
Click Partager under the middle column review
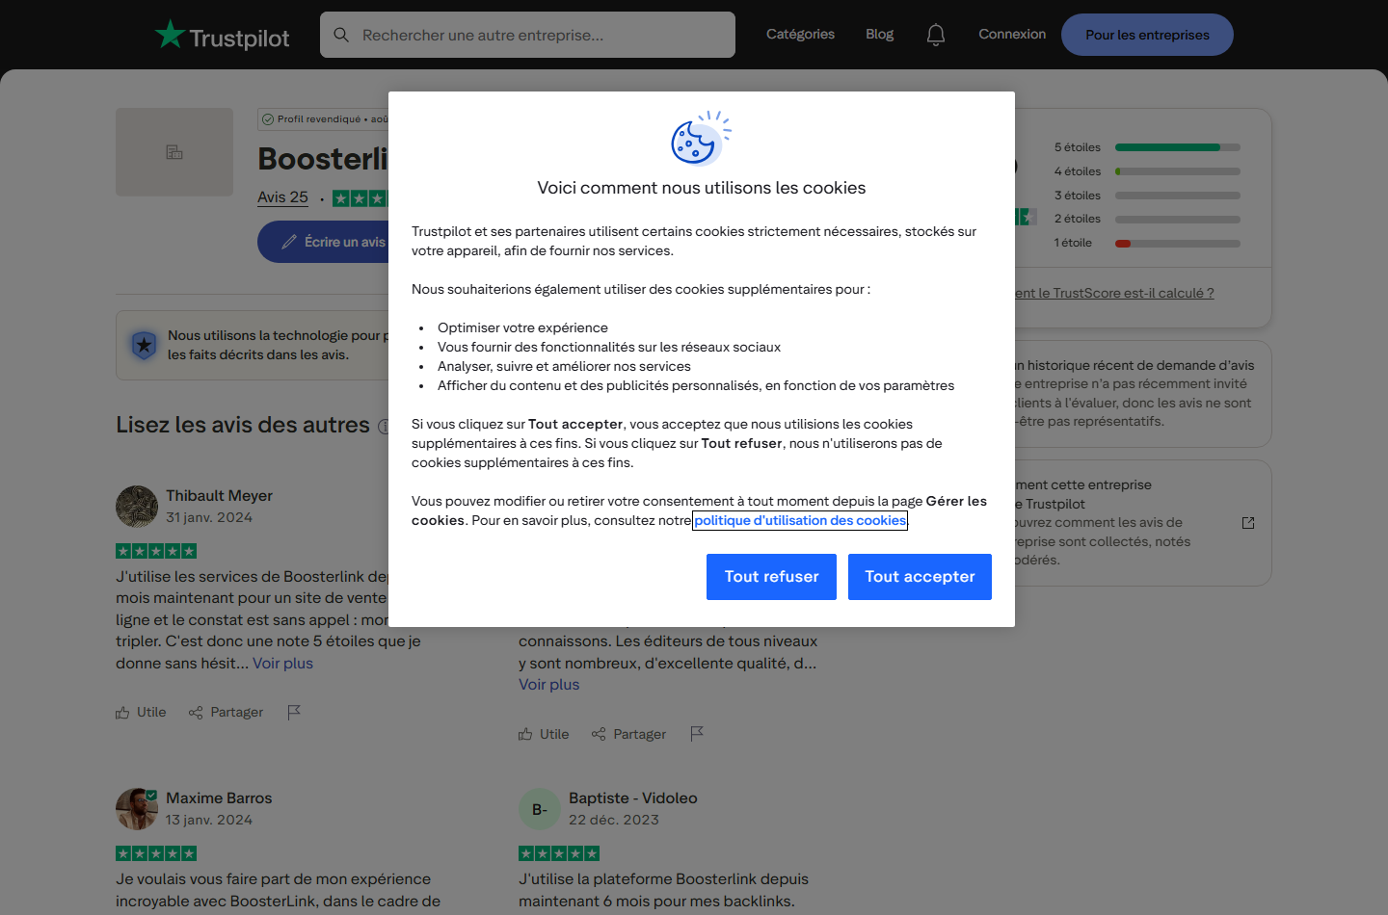[628, 734]
